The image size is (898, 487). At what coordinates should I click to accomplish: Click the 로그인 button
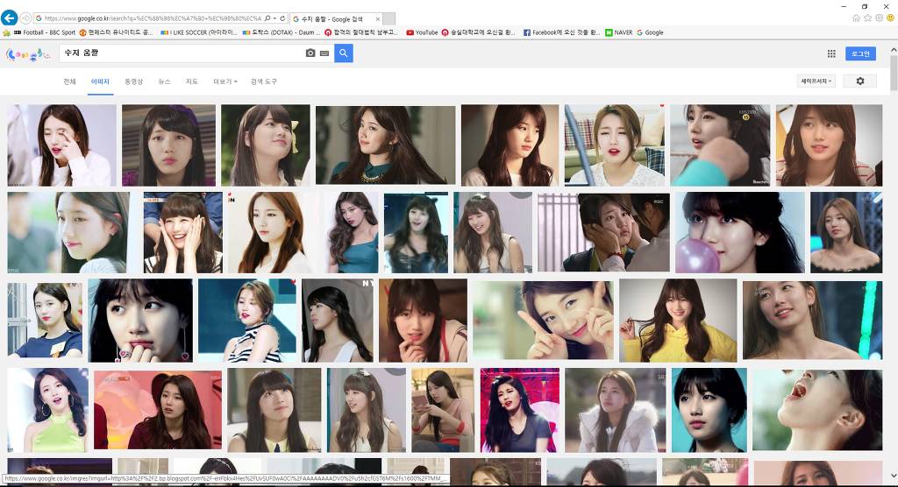coord(860,53)
